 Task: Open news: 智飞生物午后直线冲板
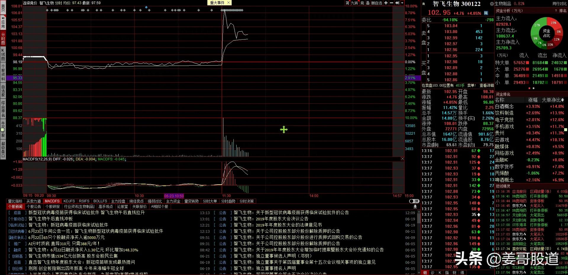pos(51,219)
